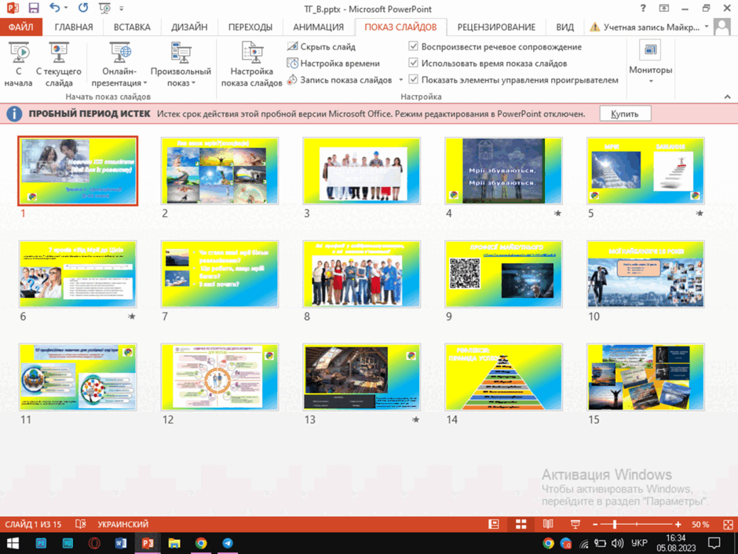Image resolution: width=738 pixels, height=554 pixels.
Task: Click the Redo/repeat arrow icon
Action: tap(83, 8)
